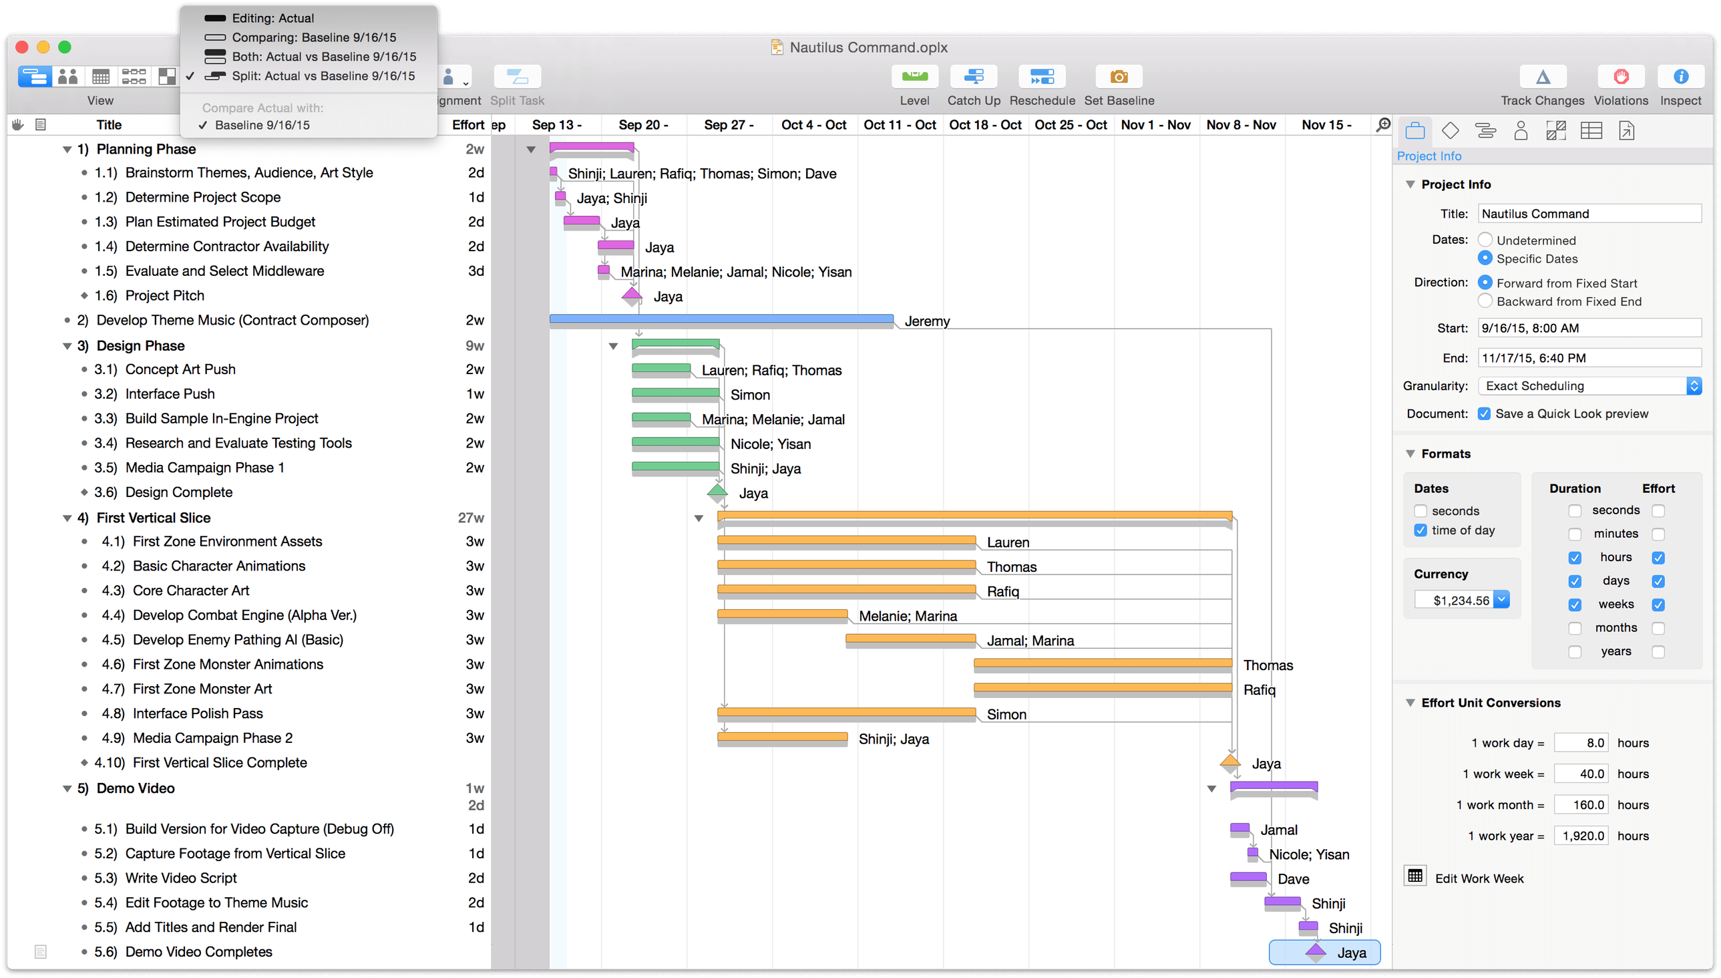
Task: Toggle the Inspect info icon
Action: coord(1680,77)
